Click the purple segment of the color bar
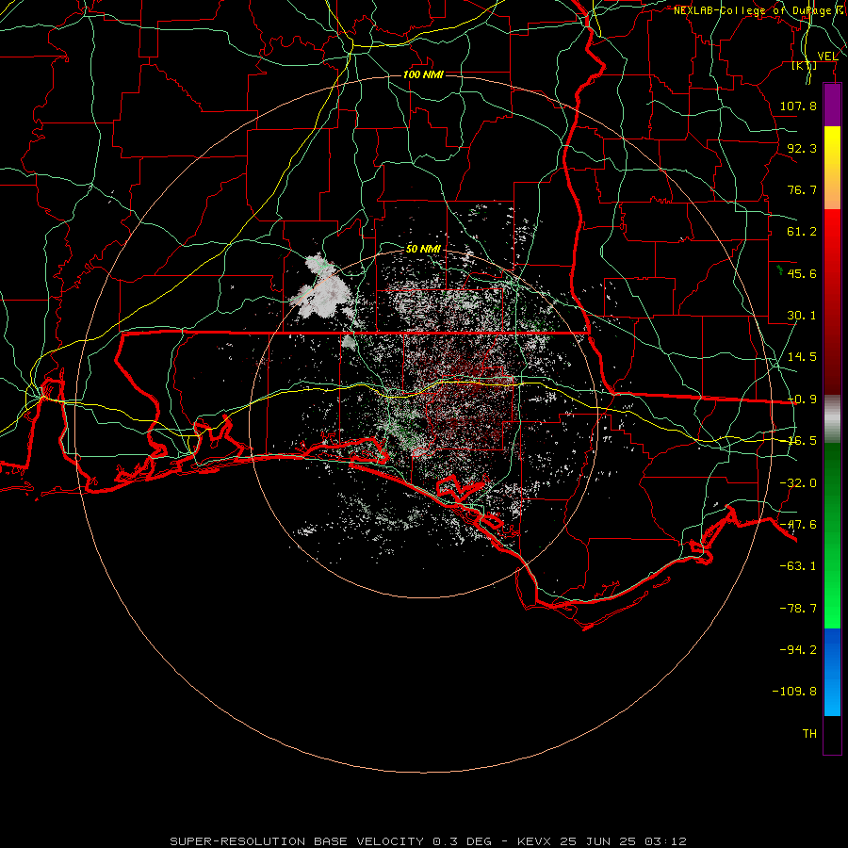This screenshot has height=848, width=848. [832, 105]
